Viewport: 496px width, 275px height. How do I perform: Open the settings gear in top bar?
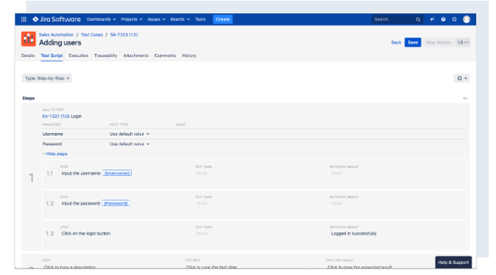(454, 19)
